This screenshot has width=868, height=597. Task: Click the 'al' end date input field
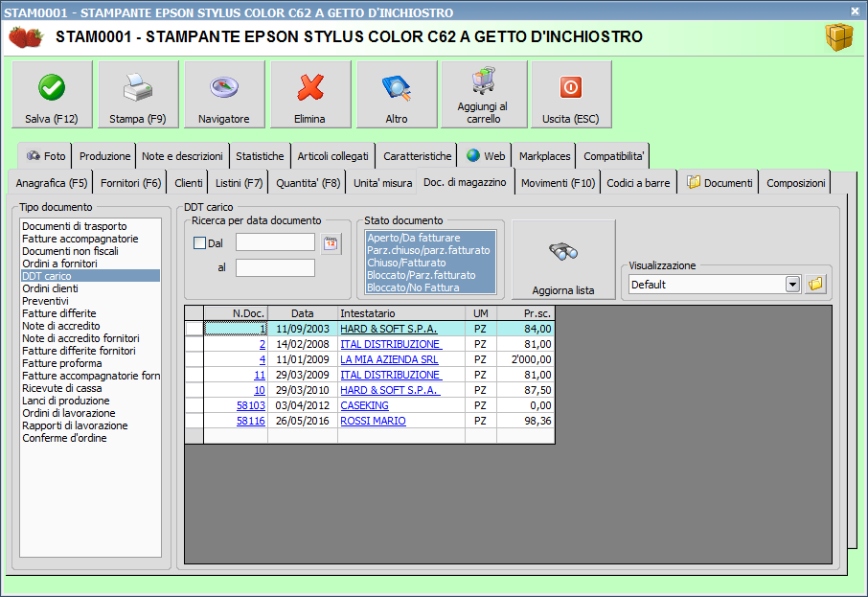pos(275,268)
